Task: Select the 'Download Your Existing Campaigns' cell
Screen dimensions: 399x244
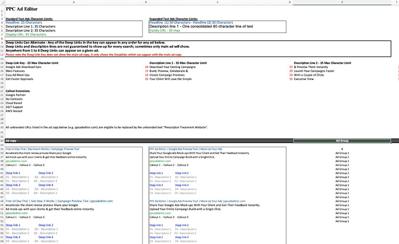Action: [x=172, y=67]
